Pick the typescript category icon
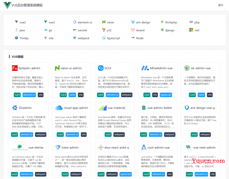This screenshot has height=179, width=229. click(104, 38)
